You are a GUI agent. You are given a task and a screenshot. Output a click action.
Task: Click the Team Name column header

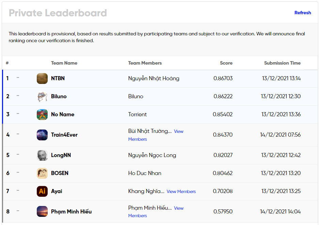tap(64, 63)
